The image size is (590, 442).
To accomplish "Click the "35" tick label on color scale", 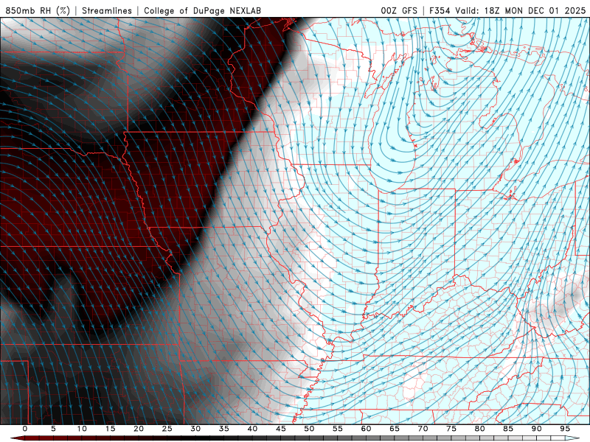I will (x=224, y=429).
